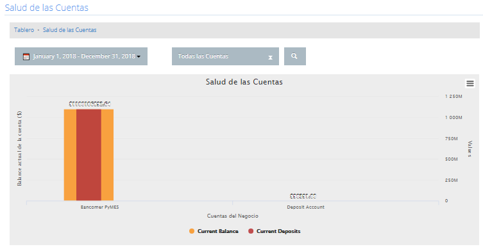Viewport: 483px width, 249px height.
Task: Click the 750M axis value
Action: pyautogui.click(x=452, y=139)
